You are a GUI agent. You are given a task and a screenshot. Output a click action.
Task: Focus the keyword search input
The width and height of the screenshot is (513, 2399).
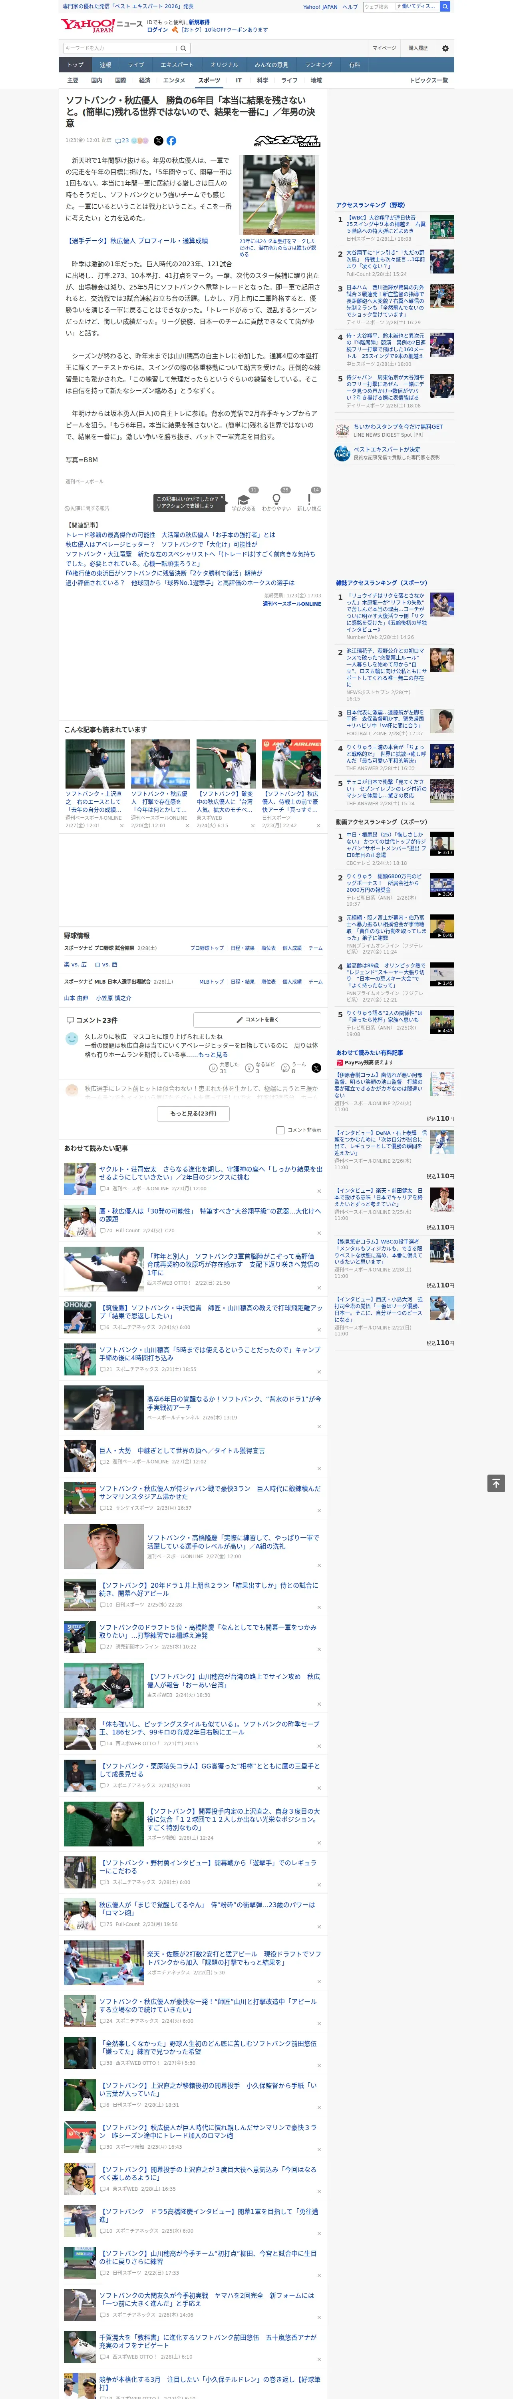(120, 48)
